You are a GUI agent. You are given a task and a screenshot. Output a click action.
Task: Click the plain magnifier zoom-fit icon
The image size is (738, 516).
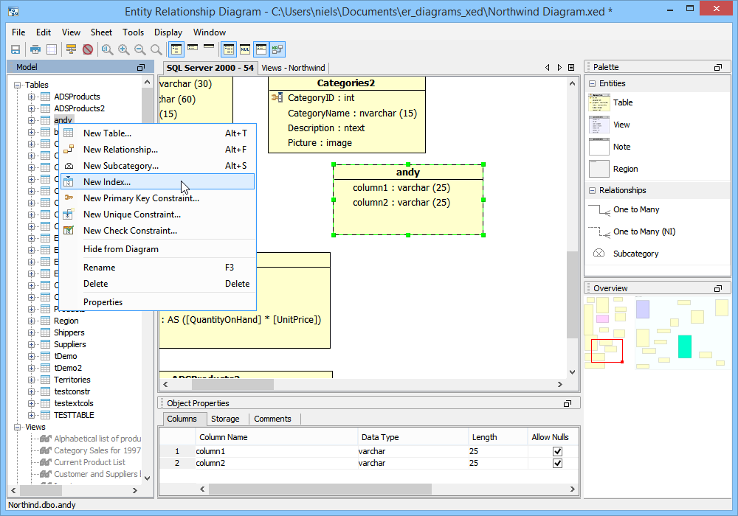click(156, 49)
